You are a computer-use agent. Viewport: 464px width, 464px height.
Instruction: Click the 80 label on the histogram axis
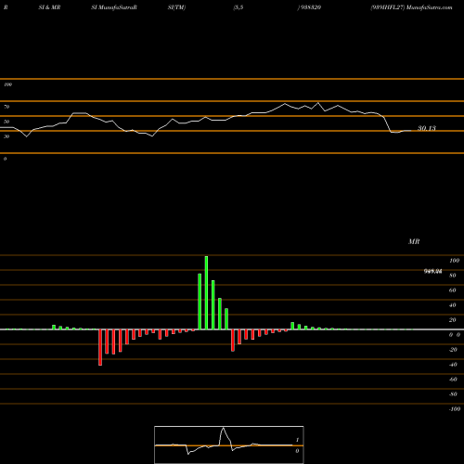pos(453,276)
